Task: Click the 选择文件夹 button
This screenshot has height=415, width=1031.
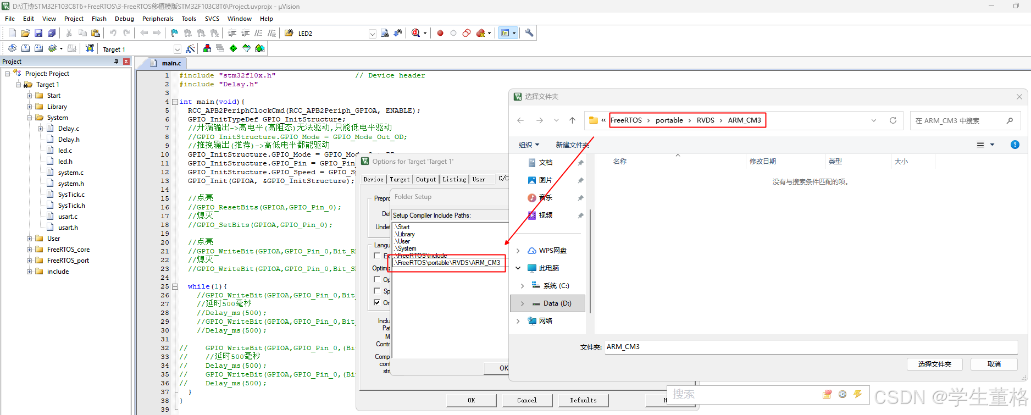Action: tap(934, 364)
